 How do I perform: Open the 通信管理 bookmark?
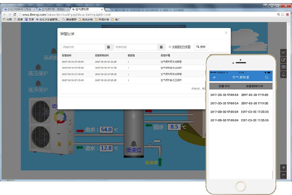click(71, 19)
